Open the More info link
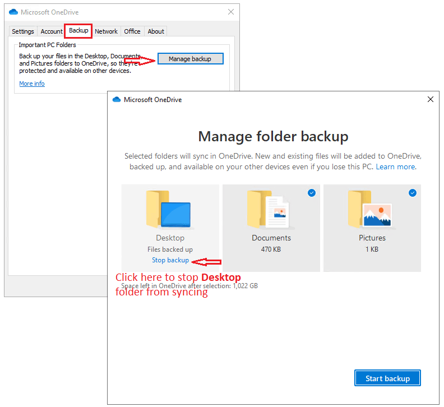This screenshot has height=407, width=444. [x=32, y=84]
